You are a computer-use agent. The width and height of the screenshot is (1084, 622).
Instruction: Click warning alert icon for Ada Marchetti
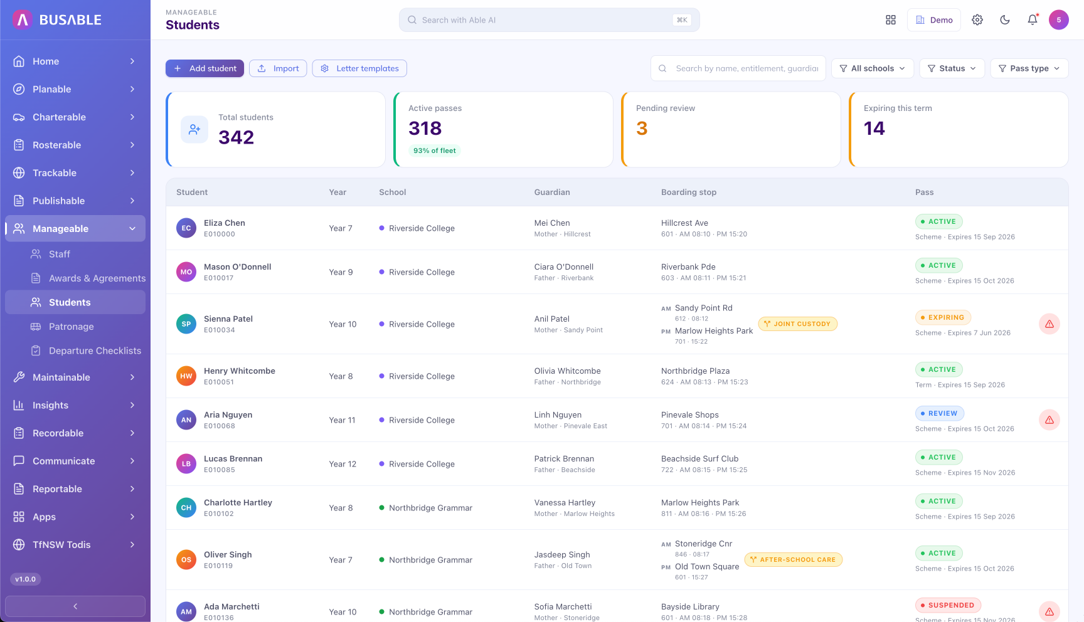(1049, 611)
